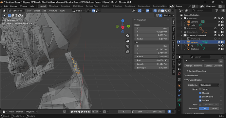Screen dimensions: 226x118
Task: Enable wireframe viewport shading
Action: coord(159,11)
